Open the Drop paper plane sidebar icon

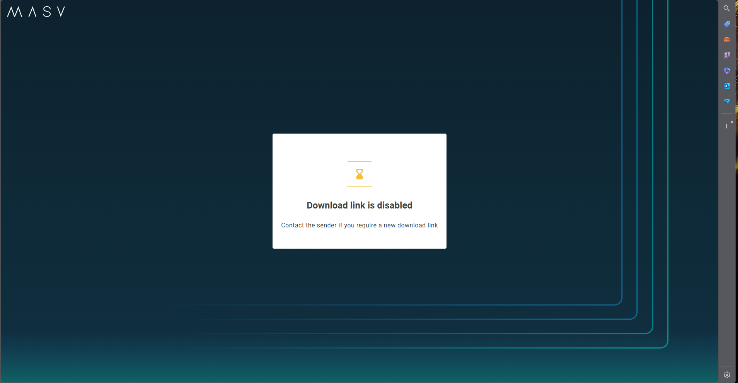(x=727, y=101)
